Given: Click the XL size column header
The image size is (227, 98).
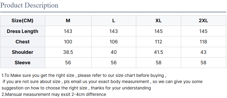Looking at the screenshot, I should click(x=158, y=21).
